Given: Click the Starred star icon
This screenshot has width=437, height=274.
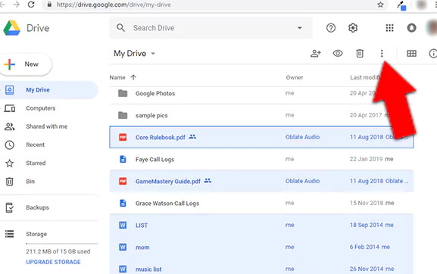Looking at the screenshot, I should point(10,163).
